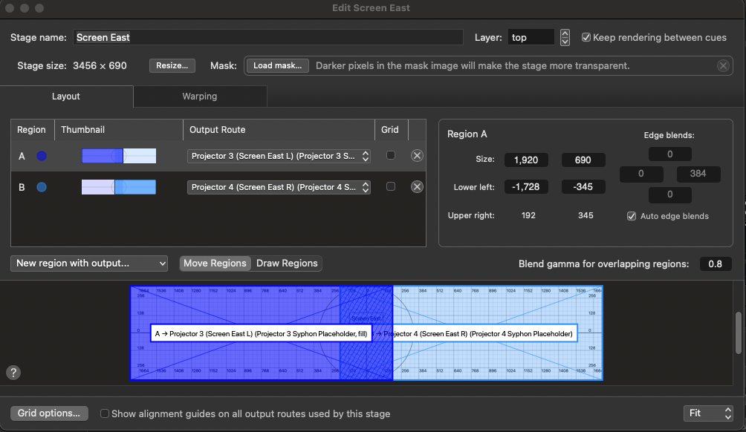Click region A blue color dot
This screenshot has width=746, height=432.
point(42,156)
